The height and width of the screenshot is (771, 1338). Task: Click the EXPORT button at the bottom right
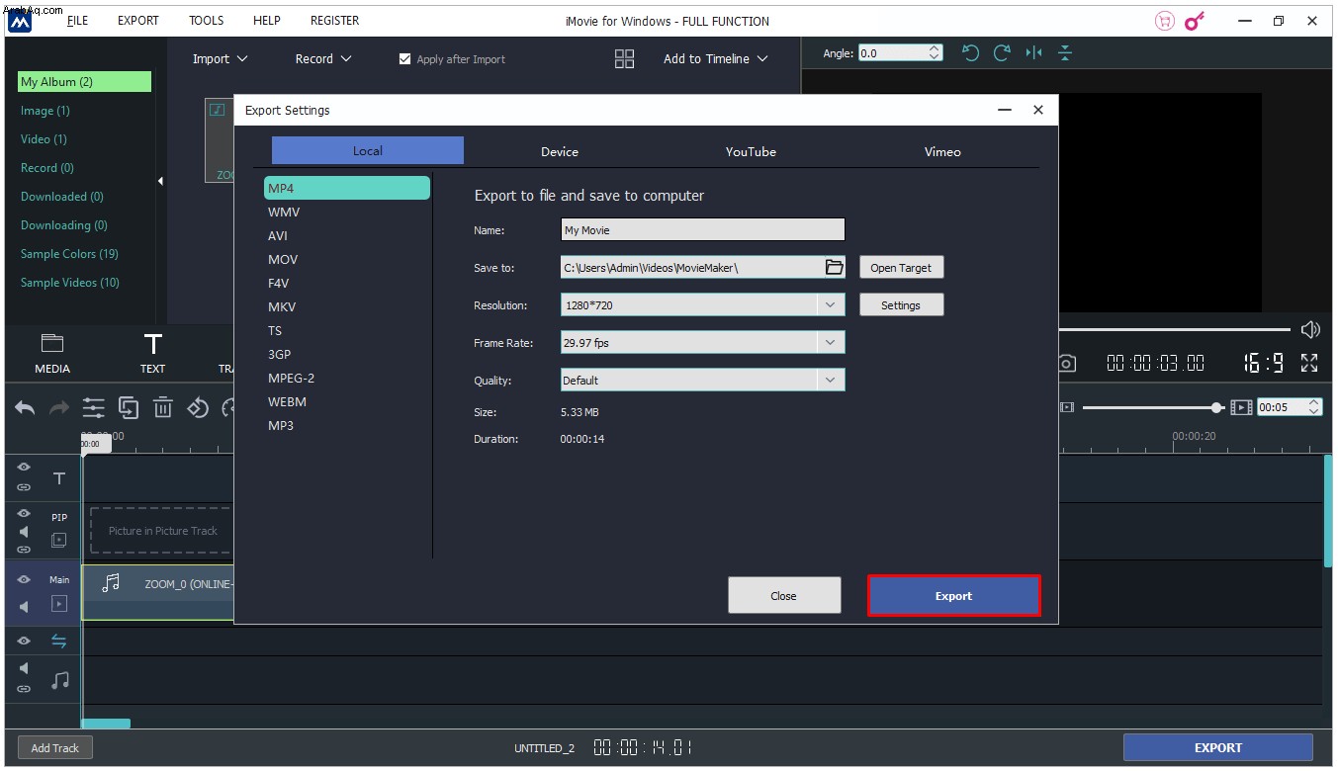click(1217, 747)
